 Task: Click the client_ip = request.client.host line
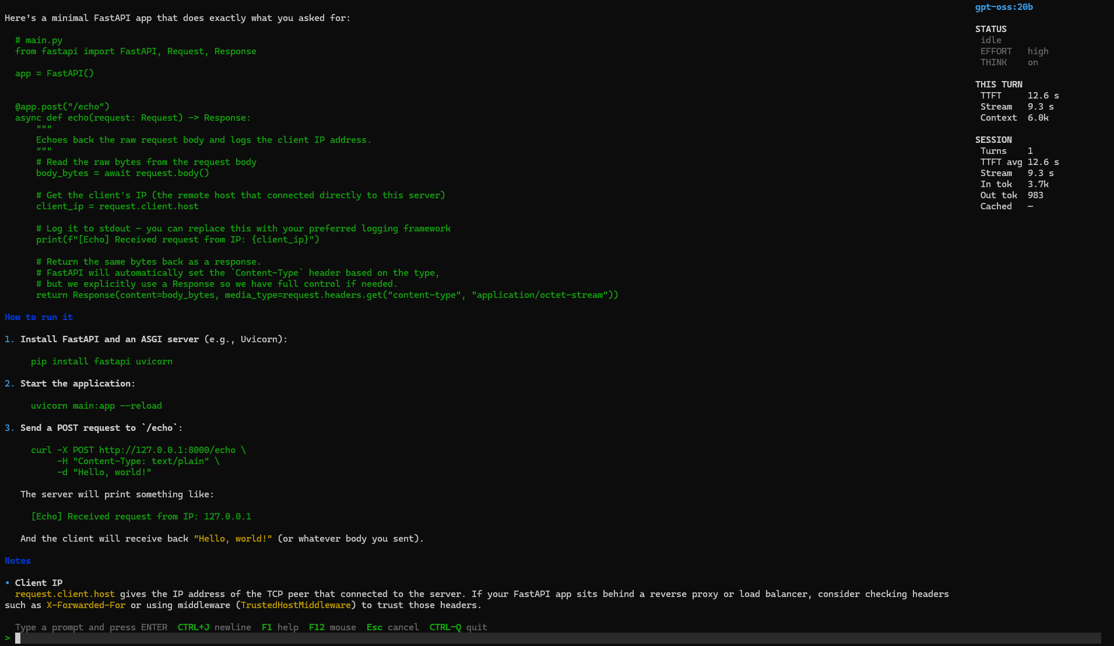pos(117,206)
